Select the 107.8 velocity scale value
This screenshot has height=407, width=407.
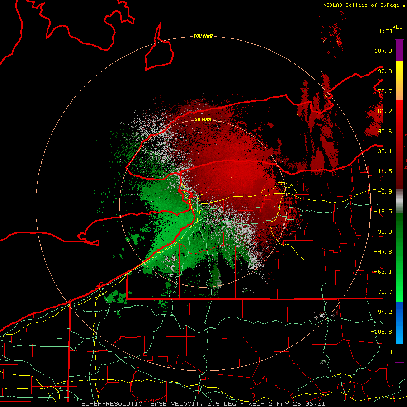click(x=383, y=51)
